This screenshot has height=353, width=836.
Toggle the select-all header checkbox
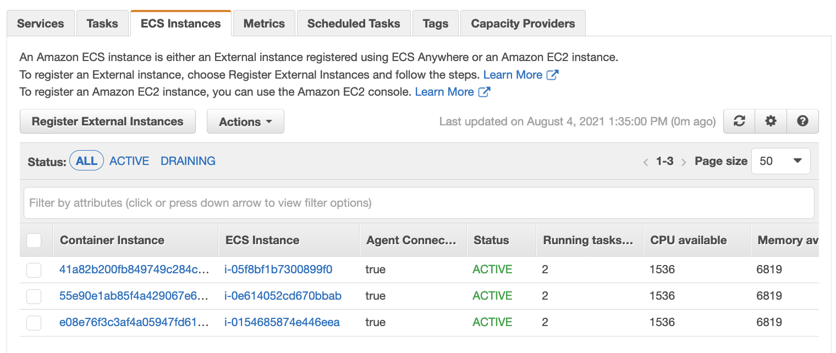tap(34, 240)
